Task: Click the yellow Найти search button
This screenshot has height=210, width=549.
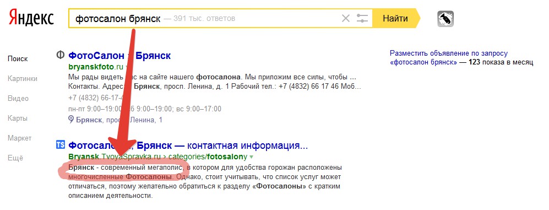Action: click(395, 18)
